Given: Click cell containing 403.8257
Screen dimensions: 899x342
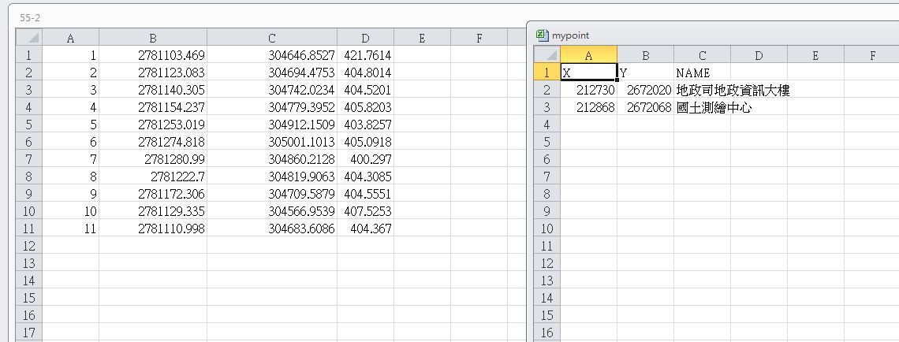Looking at the screenshot, I should tap(365, 125).
